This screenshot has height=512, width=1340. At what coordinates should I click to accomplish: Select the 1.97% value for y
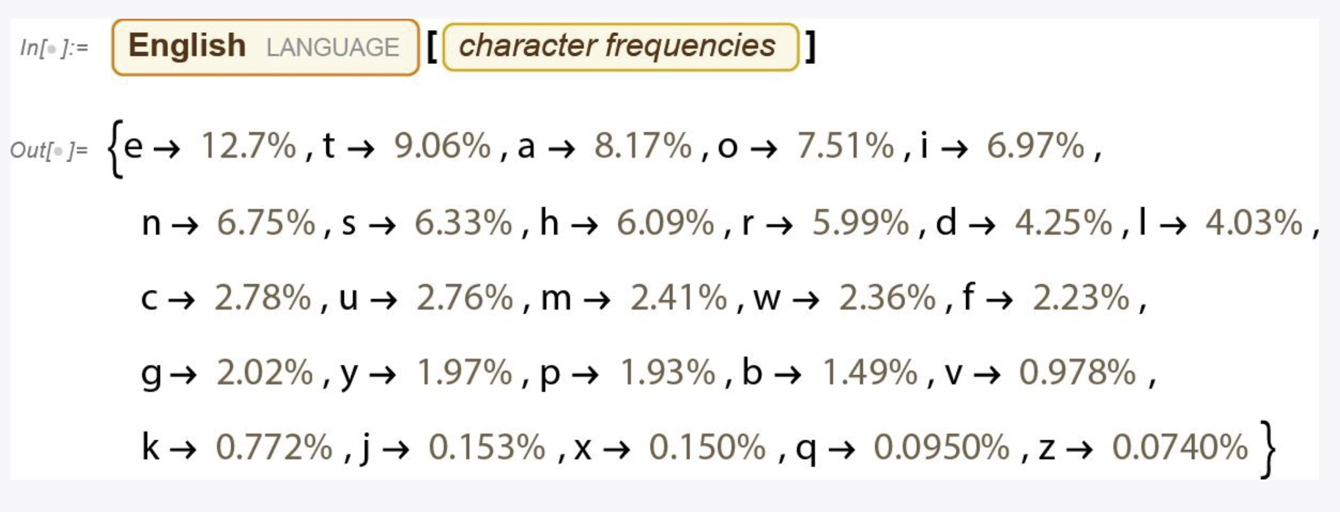(464, 373)
